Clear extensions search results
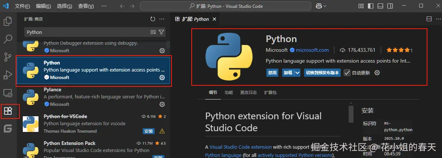This screenshot has height=158, width=442. pyautogui.click(x=153, y=32)
